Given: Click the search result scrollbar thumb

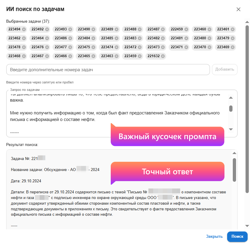Looking at the screenshot, I should click(234, 170).
